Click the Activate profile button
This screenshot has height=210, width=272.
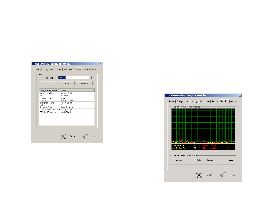84,83
